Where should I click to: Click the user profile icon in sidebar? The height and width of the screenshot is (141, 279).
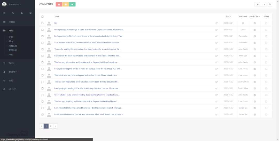pos(22,13)
